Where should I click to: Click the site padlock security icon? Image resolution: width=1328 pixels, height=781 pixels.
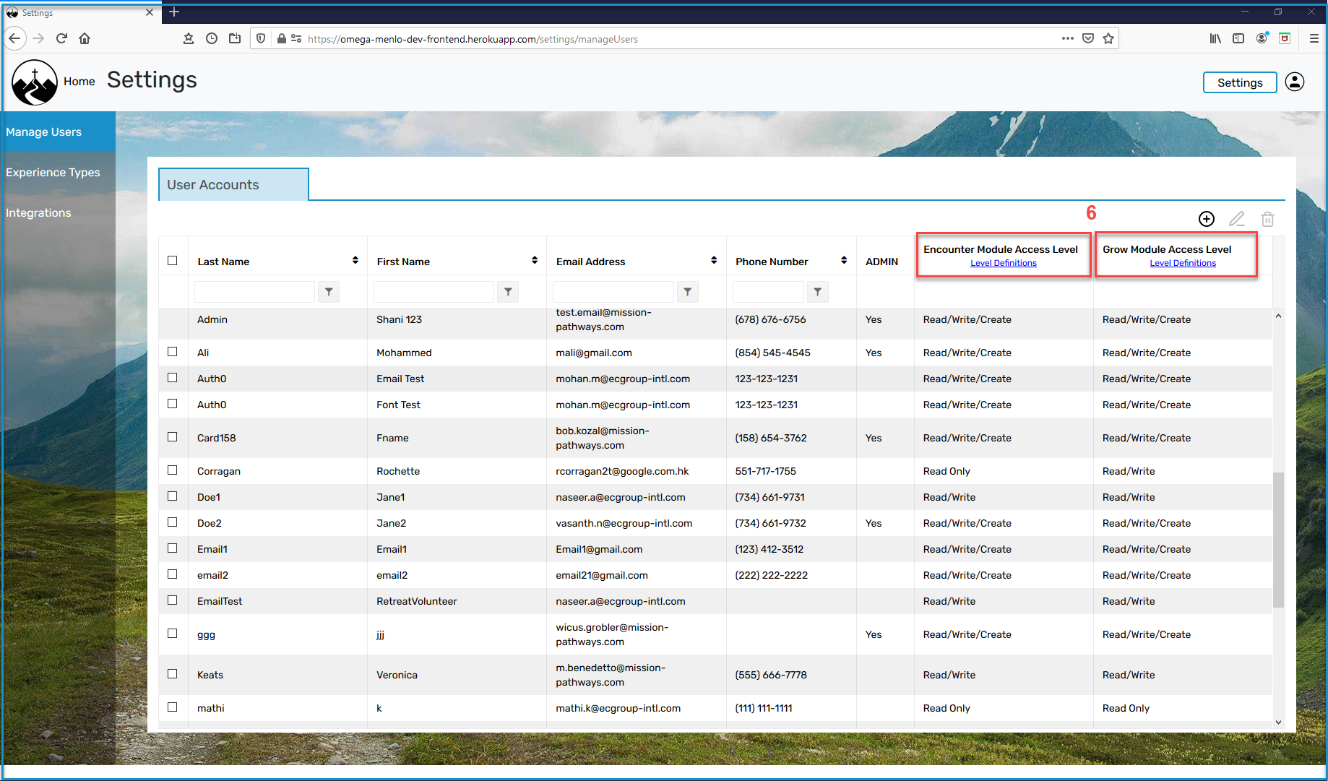coord(282,39)
